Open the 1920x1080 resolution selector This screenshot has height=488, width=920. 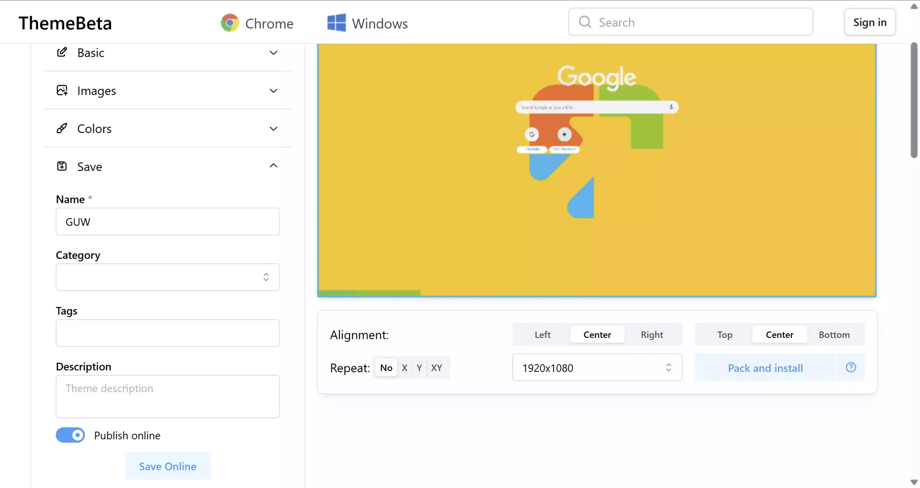pos(597,367)
